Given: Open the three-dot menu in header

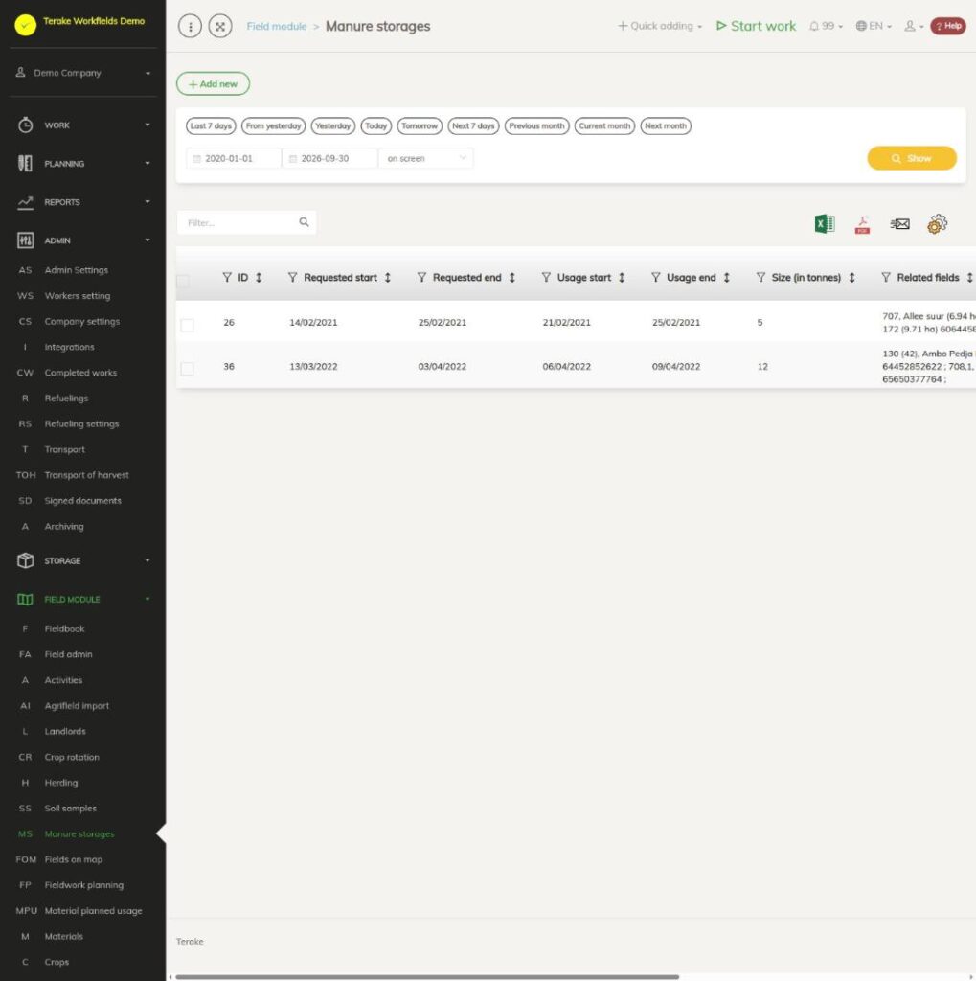Looking at the screenshot, I should (190, 26).
